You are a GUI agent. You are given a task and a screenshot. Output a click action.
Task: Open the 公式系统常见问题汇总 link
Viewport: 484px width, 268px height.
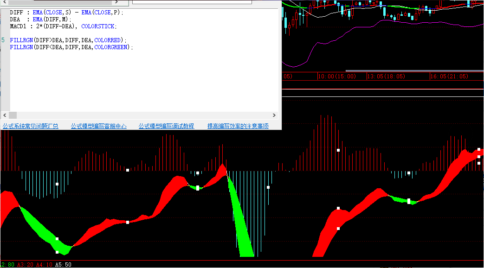[31, 126]
